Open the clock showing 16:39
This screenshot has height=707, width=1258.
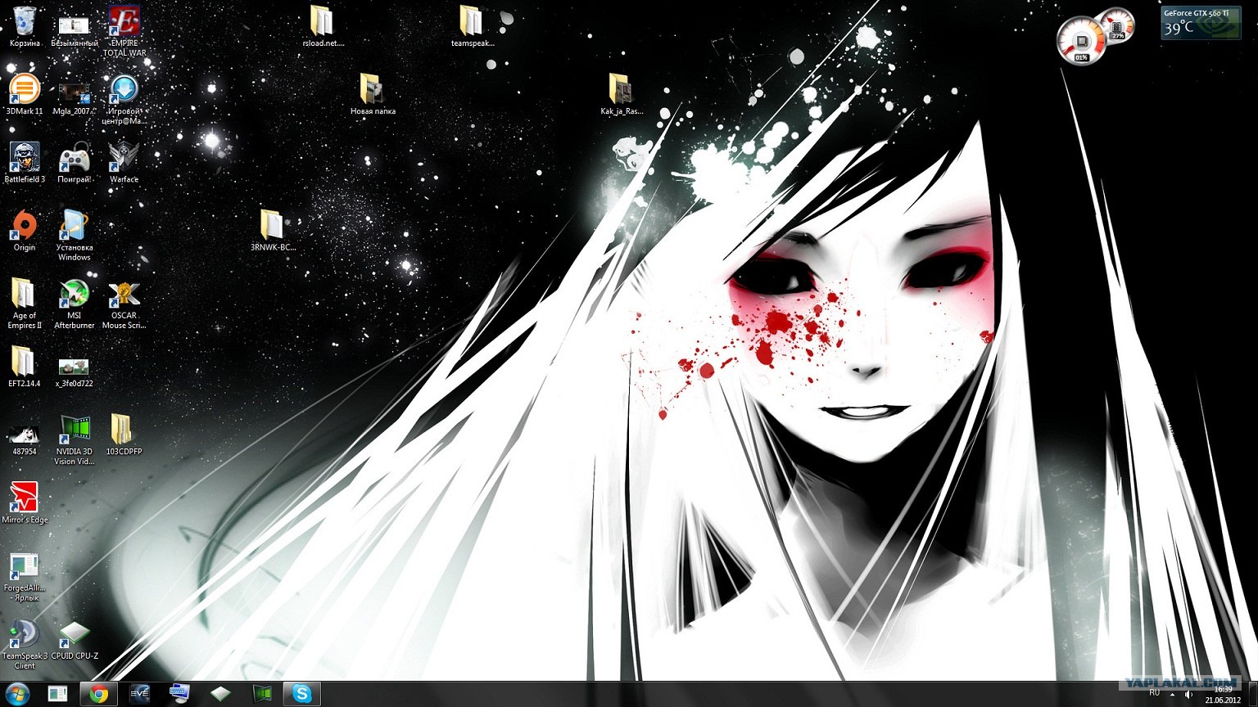click(1223, 695)
